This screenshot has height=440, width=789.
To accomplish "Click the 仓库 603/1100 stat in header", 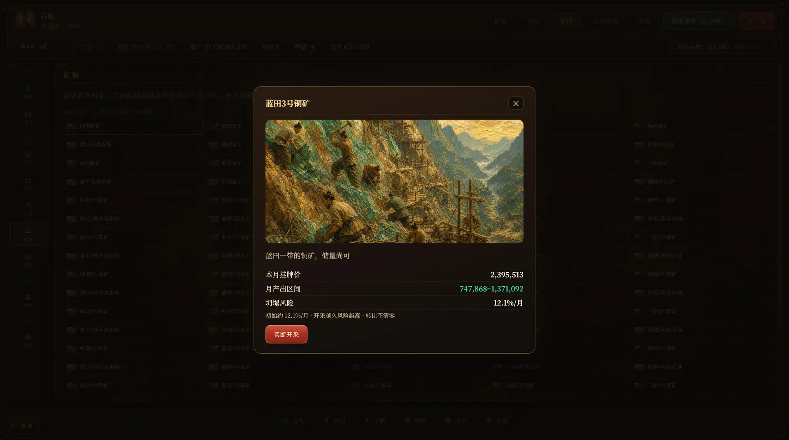I will click(350, 47).
